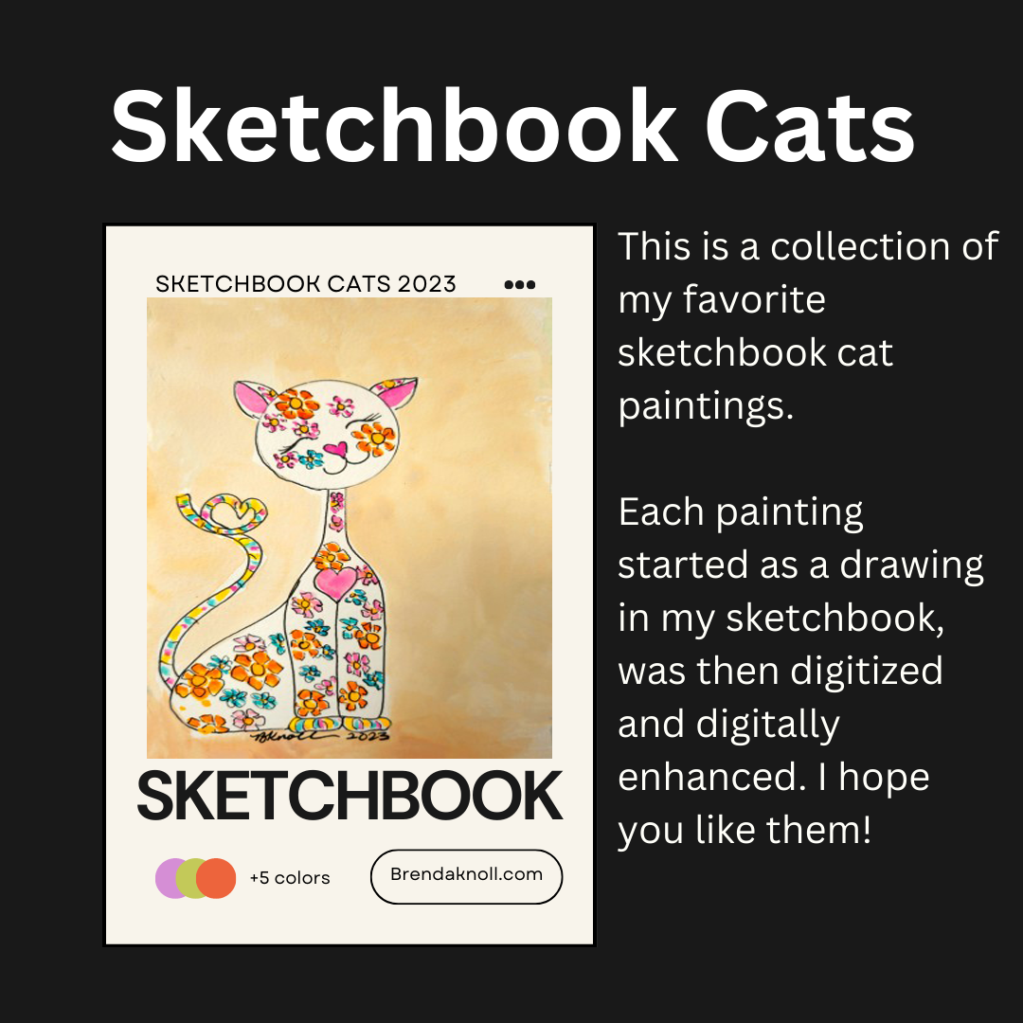Select the 'Each painting started' paragraph
The height and width of the screenshot is (1023, 1023).
click(x=801, y=671)
